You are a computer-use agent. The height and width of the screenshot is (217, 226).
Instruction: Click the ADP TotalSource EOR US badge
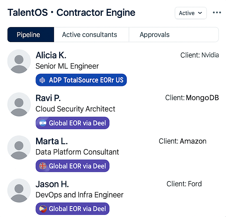pyautogui.click(x=81, y=80)
